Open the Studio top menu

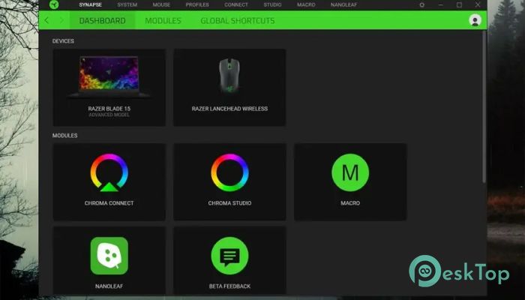272,4
